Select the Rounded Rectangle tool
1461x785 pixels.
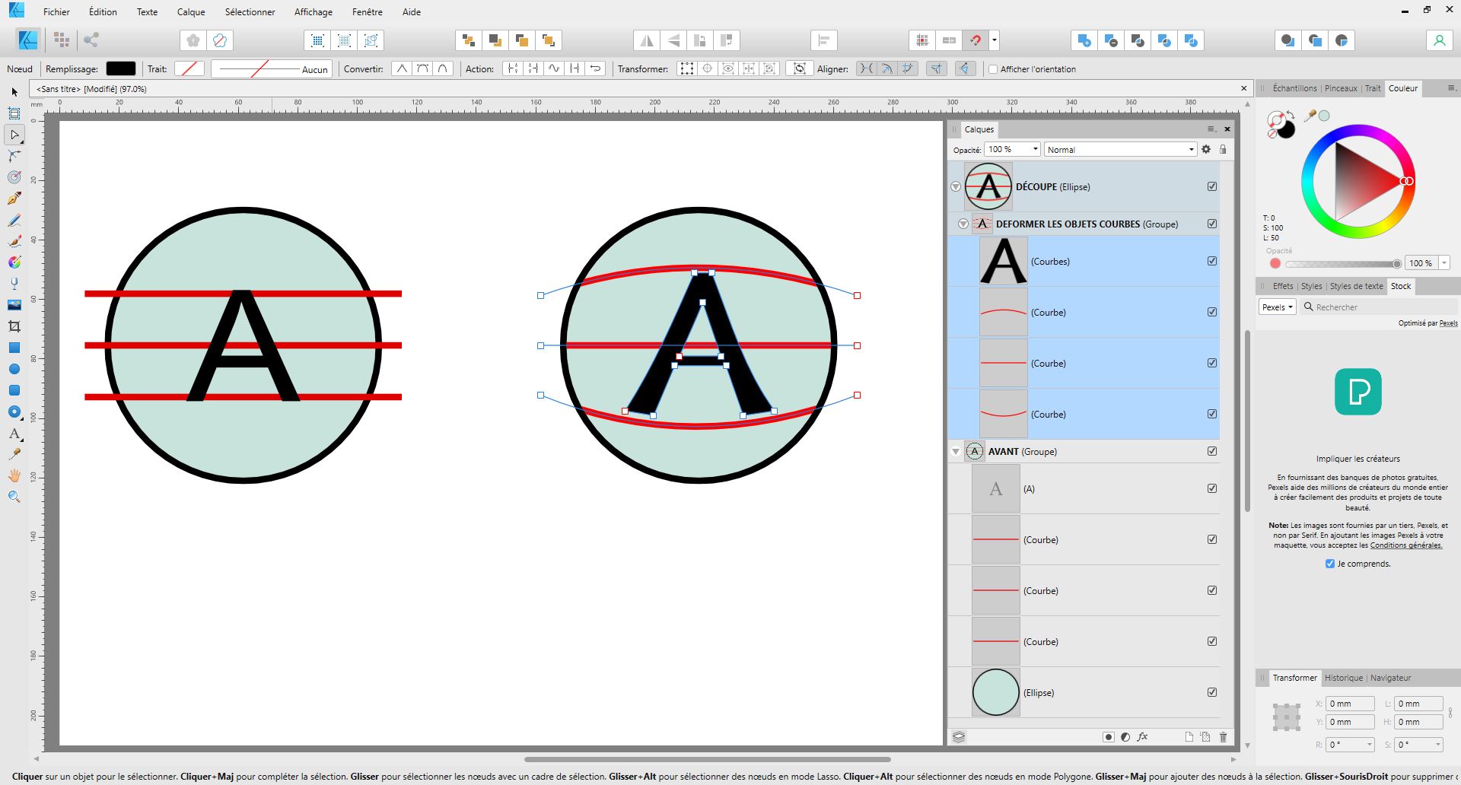[x=14, y=390]
